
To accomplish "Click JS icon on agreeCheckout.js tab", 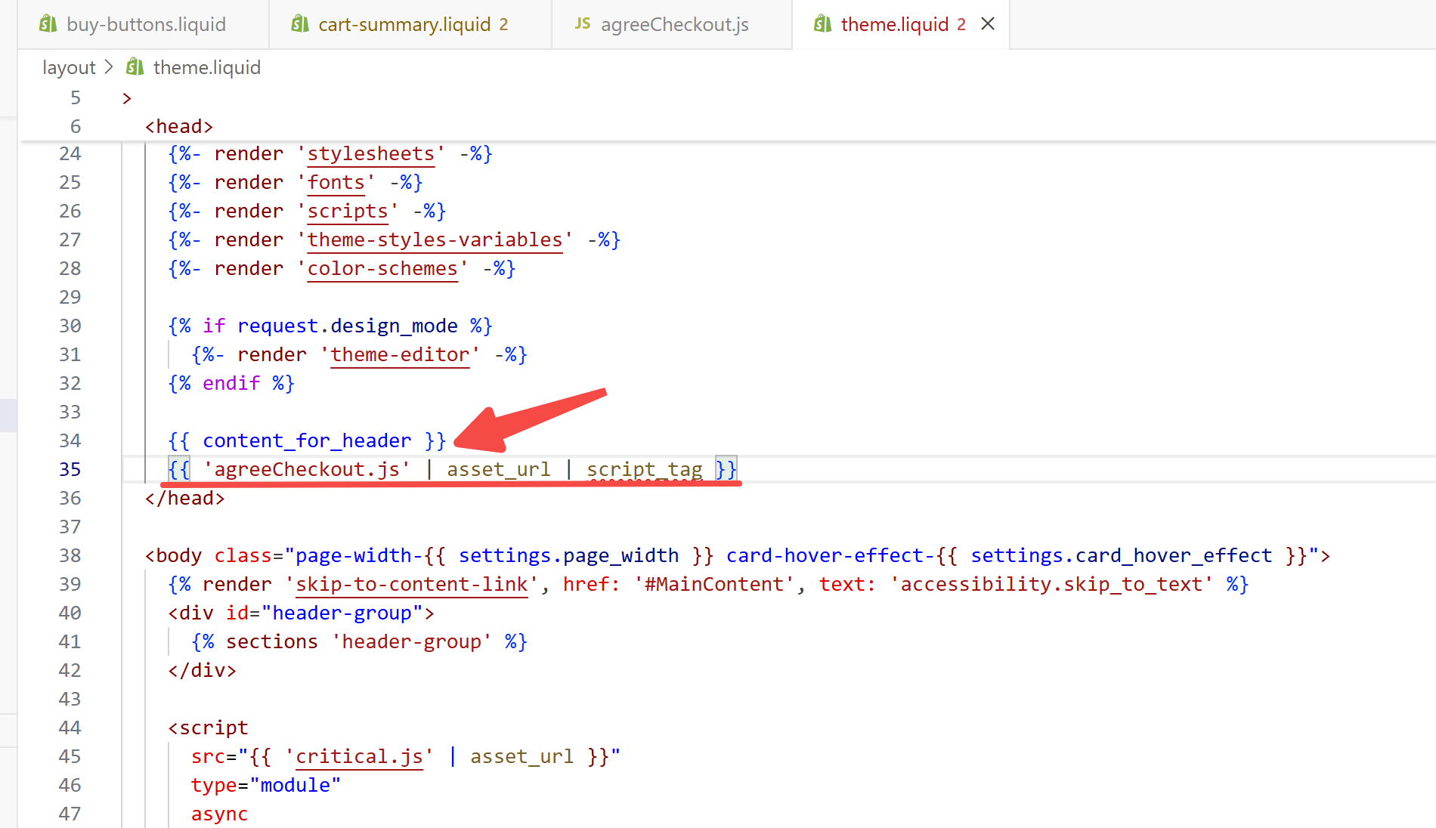I will (582, 24).
